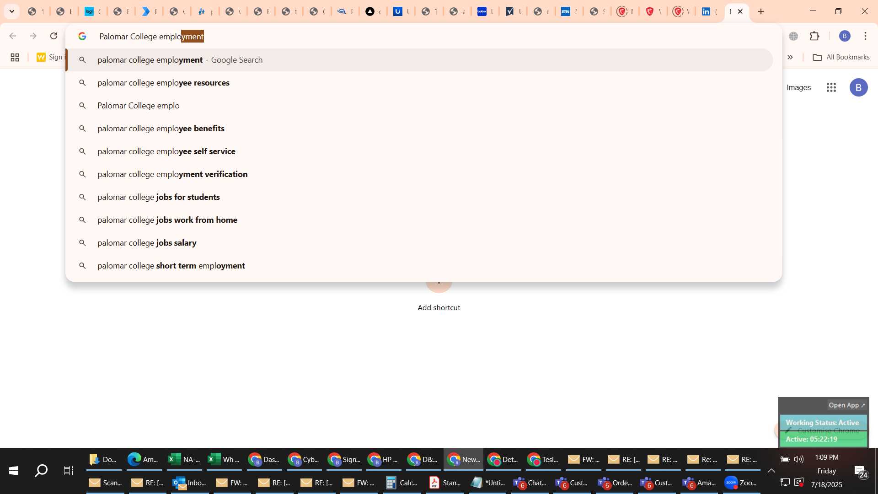The width and height of the screenshot is (878, 494).
Task: Open the Chrome three-dot menu
Action: point(865,36)
